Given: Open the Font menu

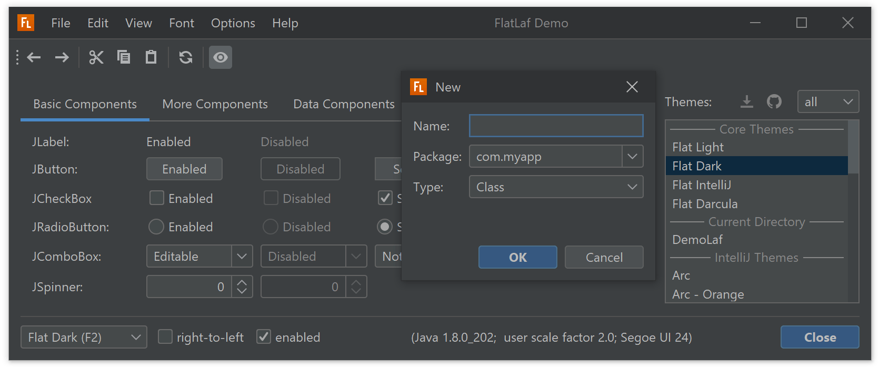Looking at the screenshot, I should (x=182, y=23).
